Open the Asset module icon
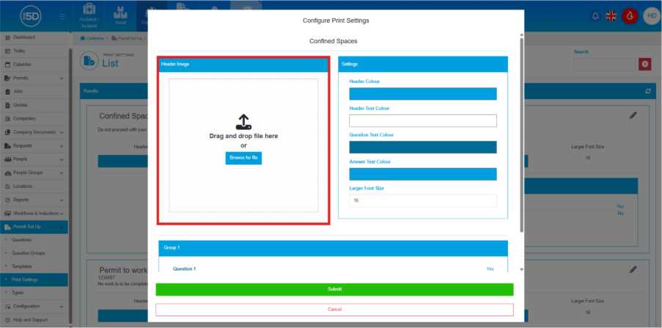This screenshot has height=328, width=662. (x=120, y=16)
